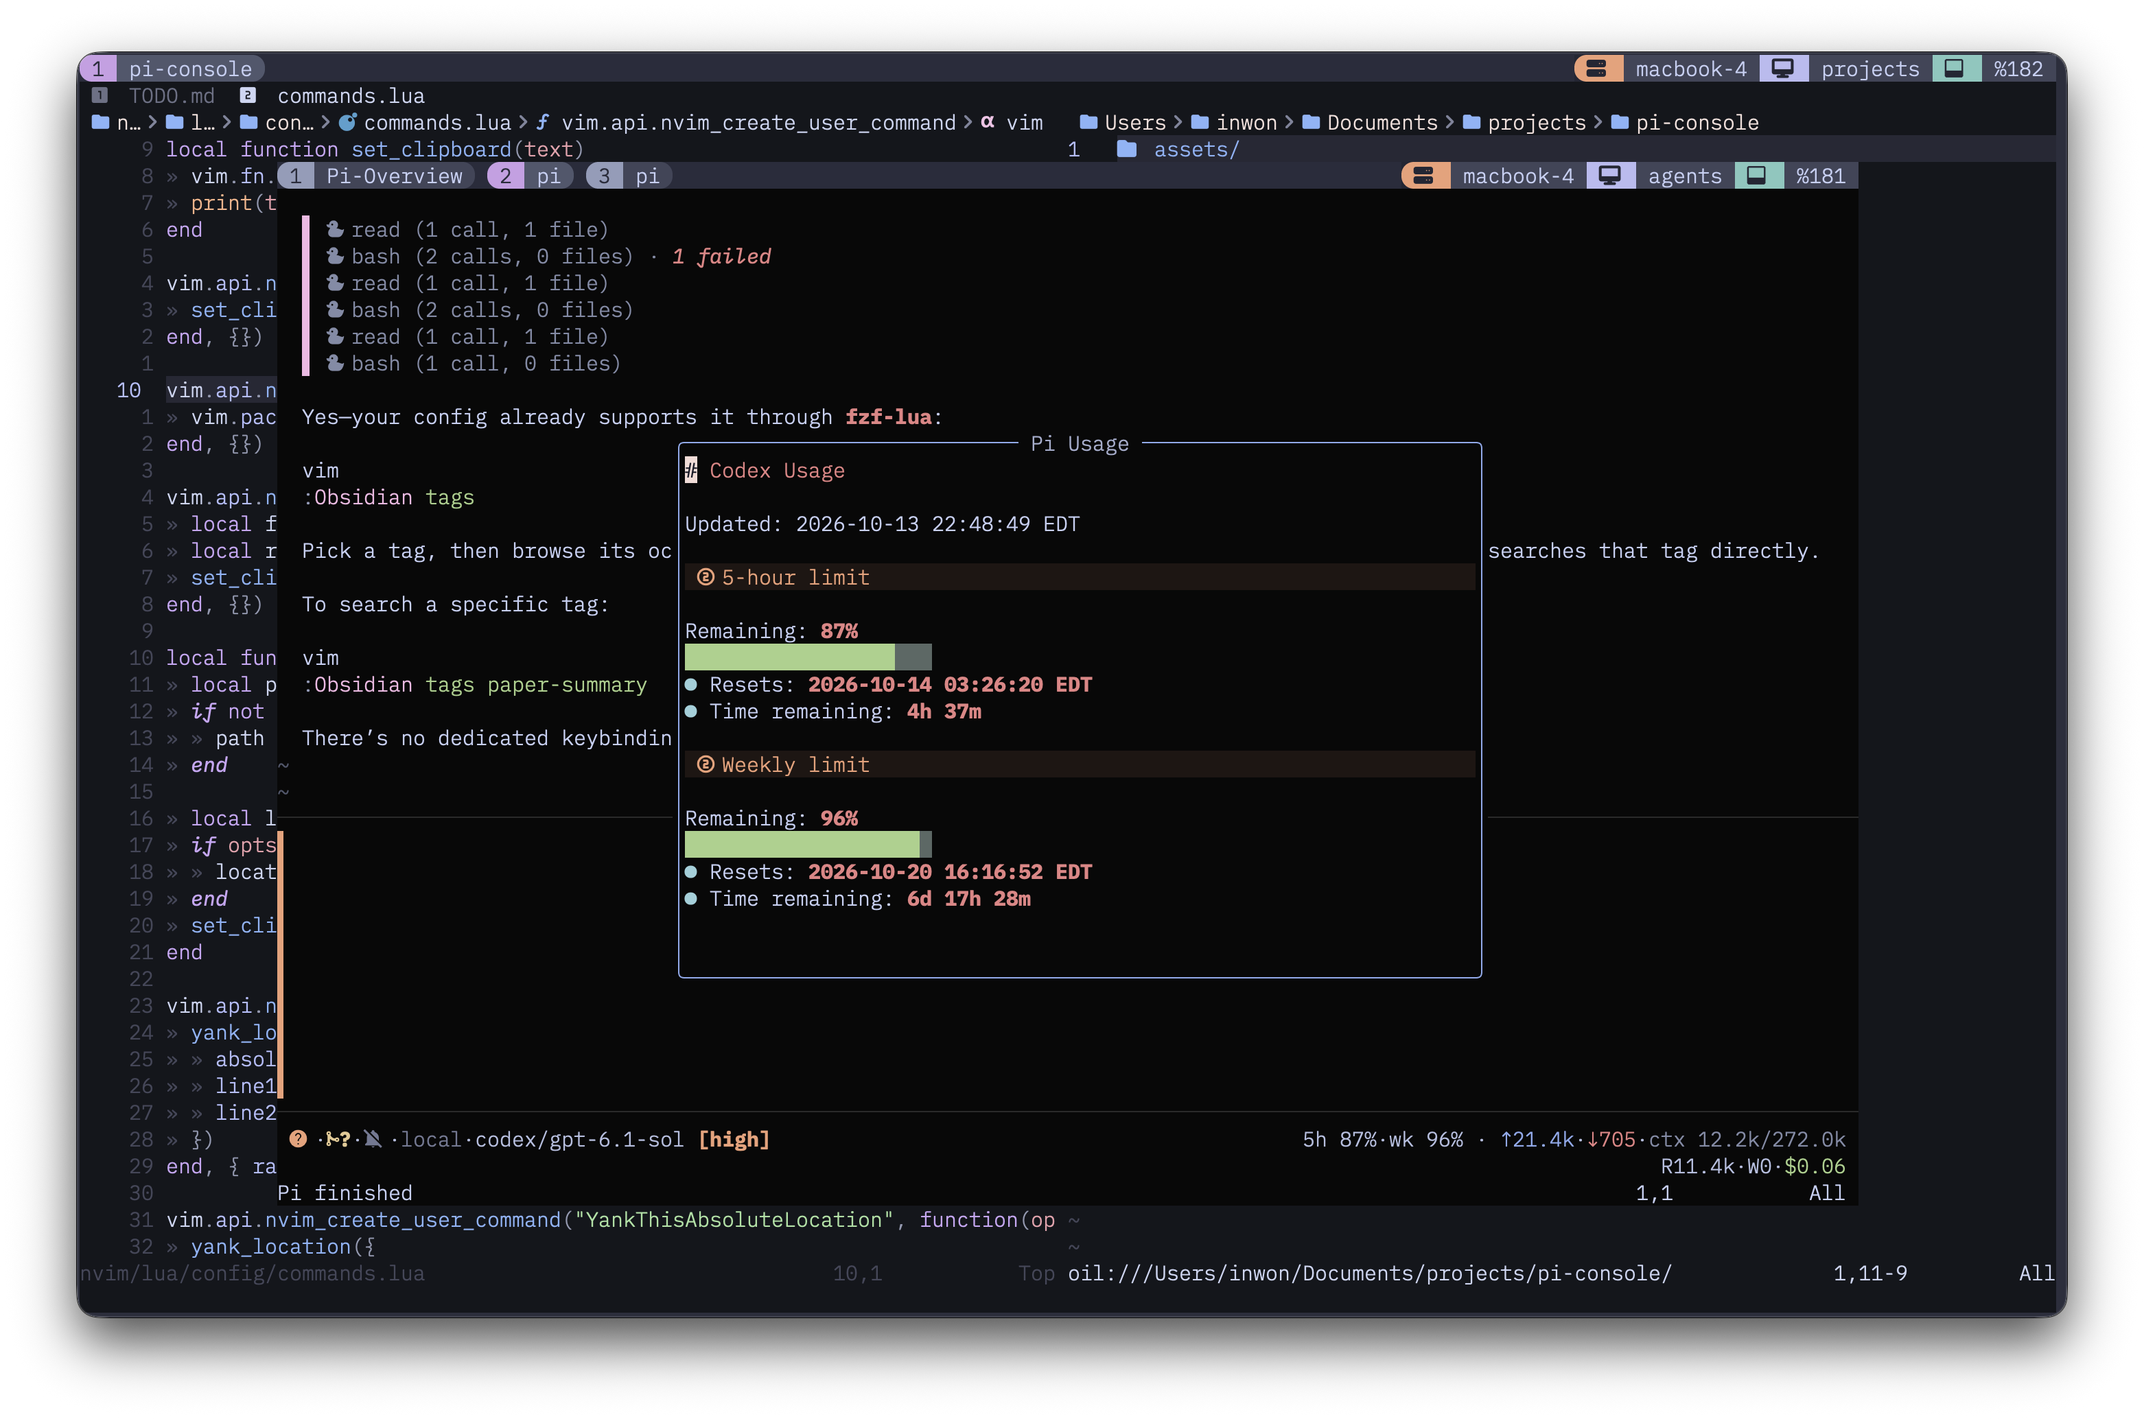Click the folder icon of the l… breadcrumb

point(175,122)
